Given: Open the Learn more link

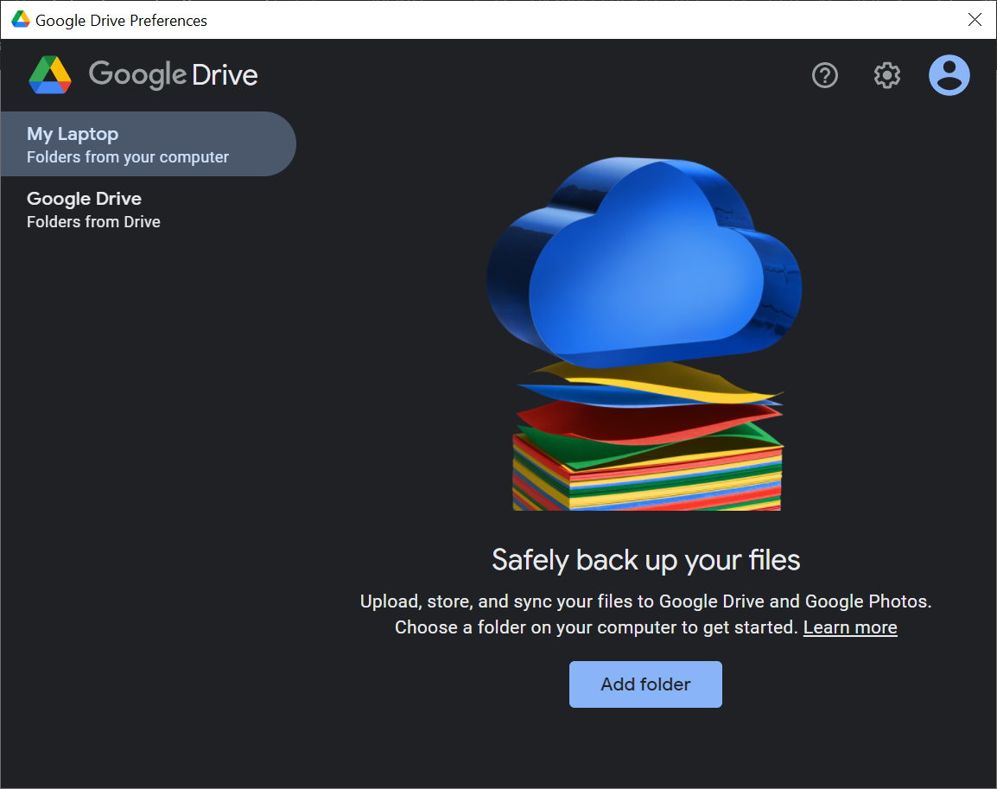Looking at the screenshot, I should [x=850, y=627].
